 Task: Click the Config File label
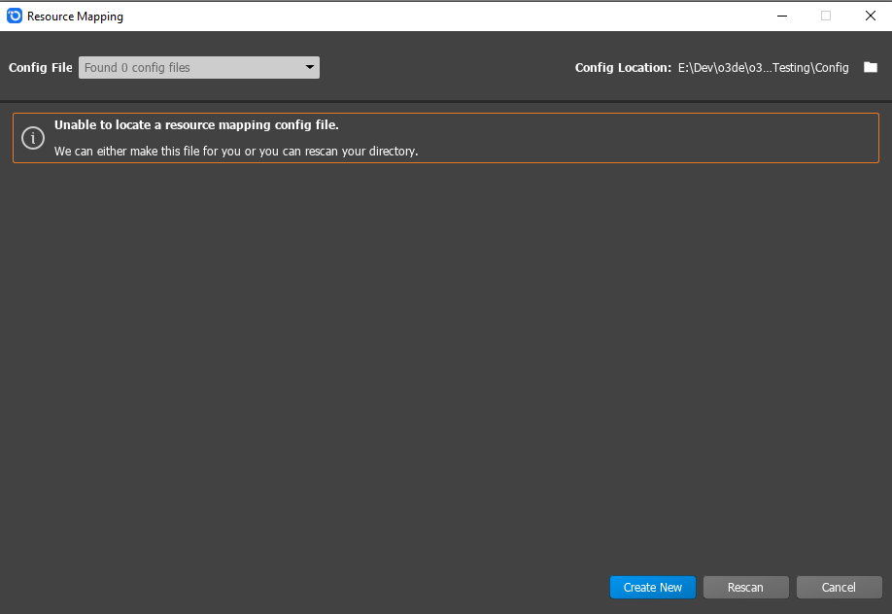tap(41, 67)
